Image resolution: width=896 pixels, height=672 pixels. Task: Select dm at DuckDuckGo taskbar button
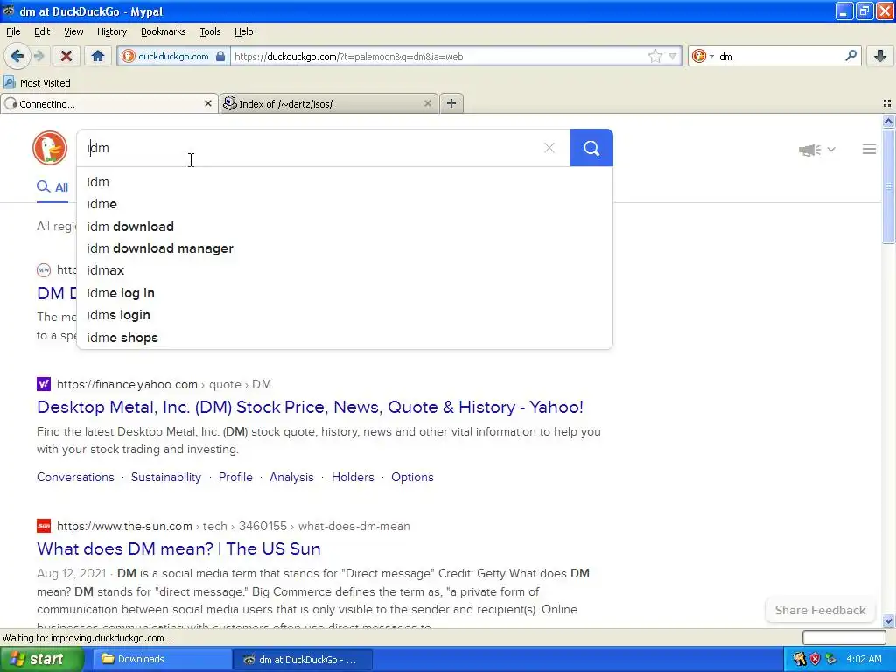303,660
